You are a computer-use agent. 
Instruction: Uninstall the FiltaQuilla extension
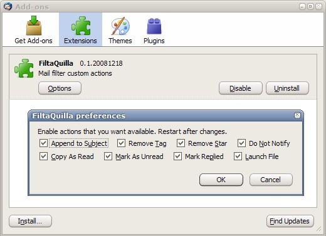[287, 88]
